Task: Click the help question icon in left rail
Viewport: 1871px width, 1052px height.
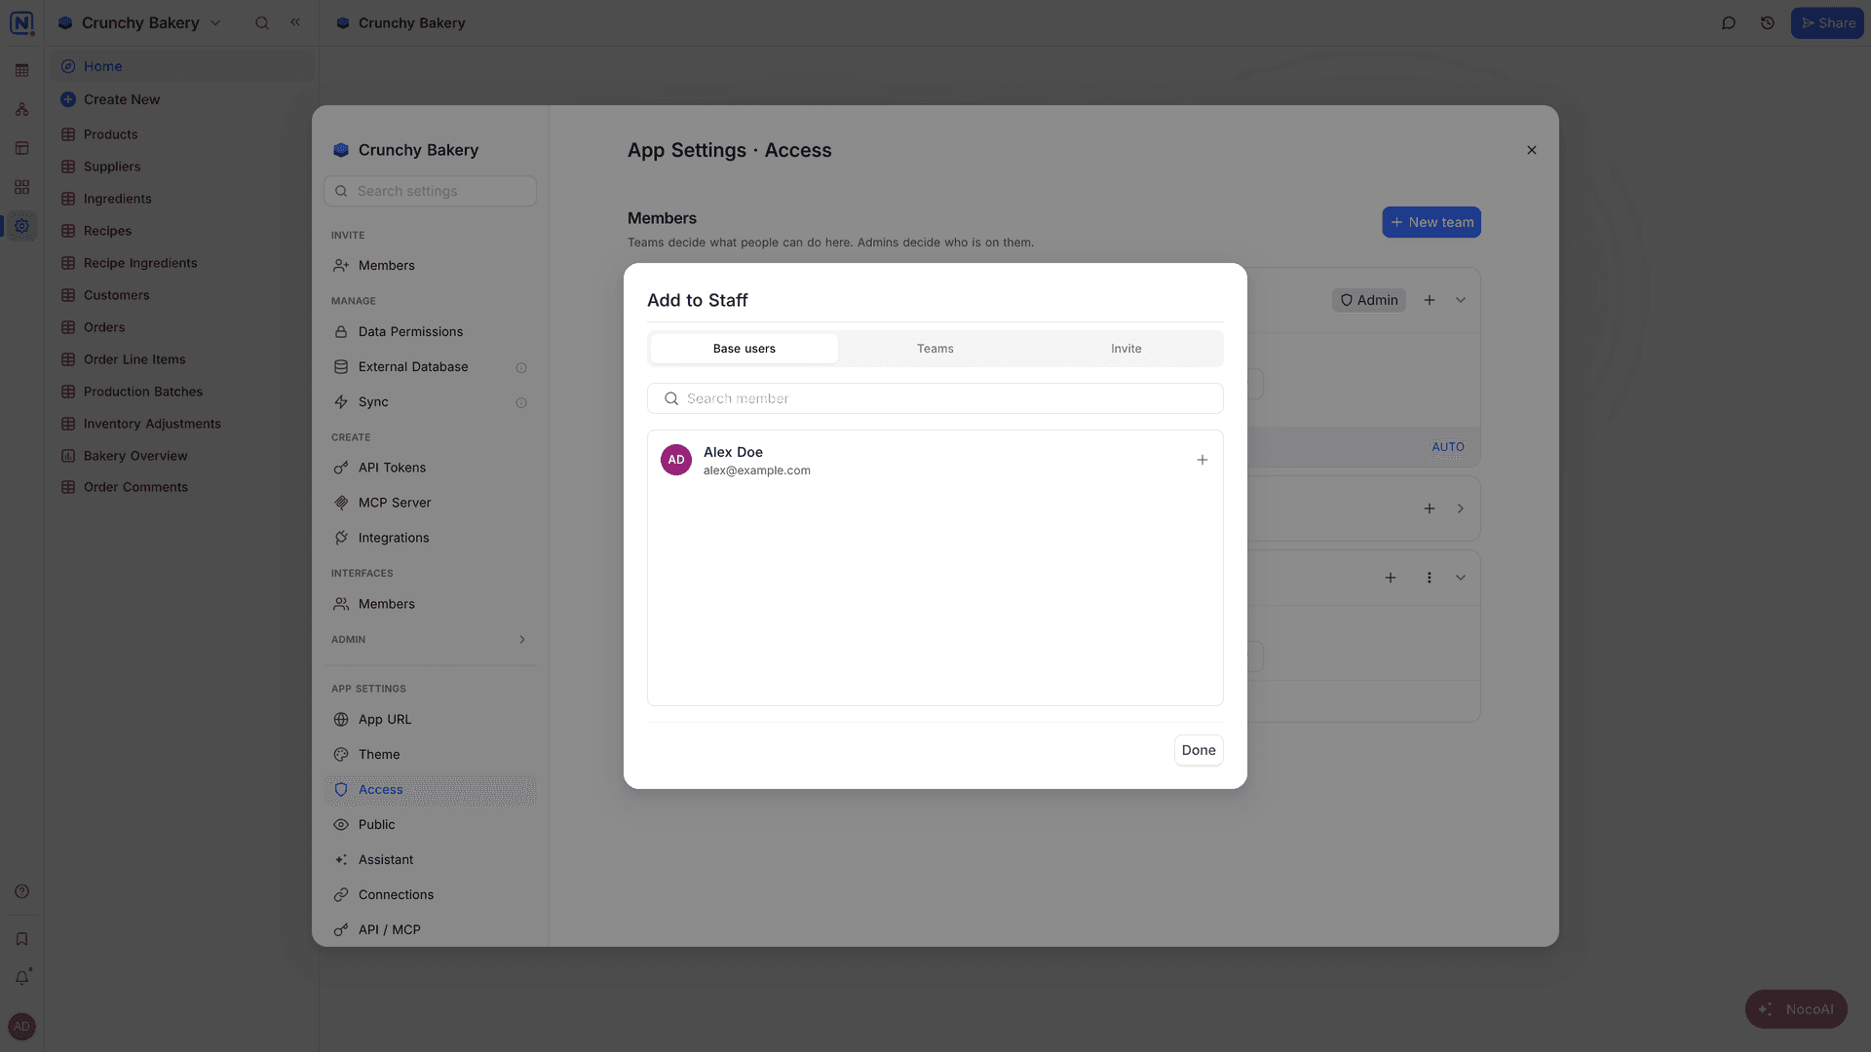Action: (x=21, y=891)
